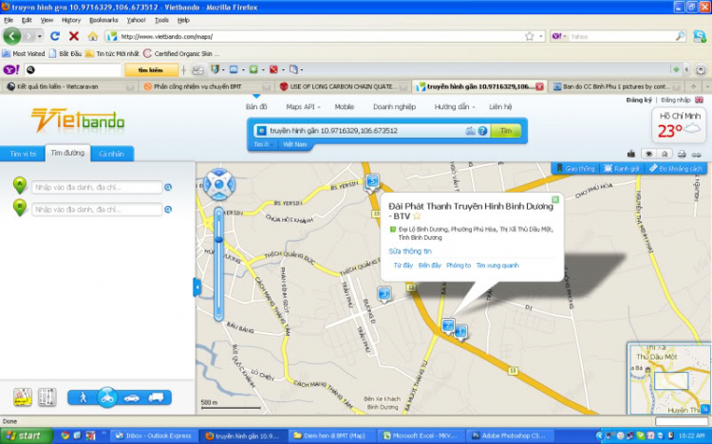
Task: Click the Đăng ký register link
Action: (639, 100)
